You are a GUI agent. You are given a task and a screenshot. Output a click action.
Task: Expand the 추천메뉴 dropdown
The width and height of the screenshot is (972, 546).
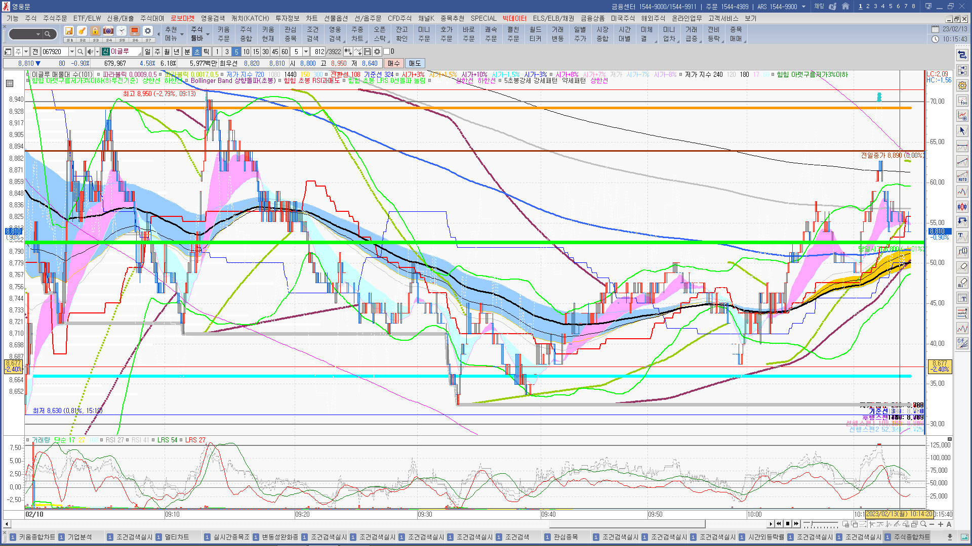point(182,34)
